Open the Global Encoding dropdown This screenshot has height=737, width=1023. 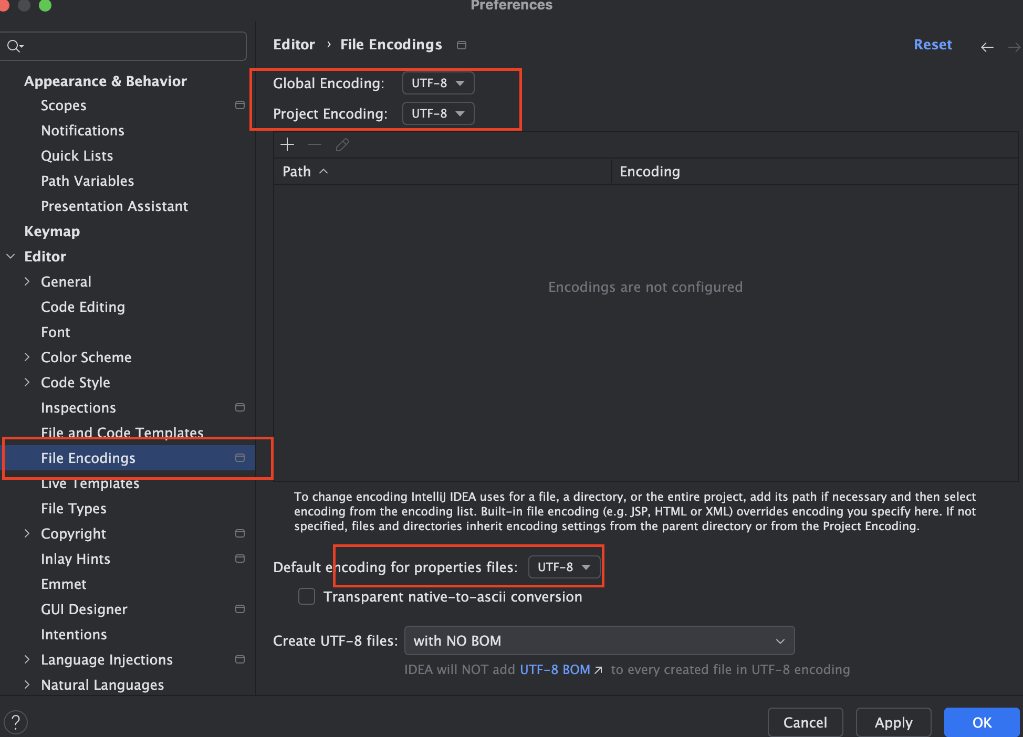(x=438, y=83)
